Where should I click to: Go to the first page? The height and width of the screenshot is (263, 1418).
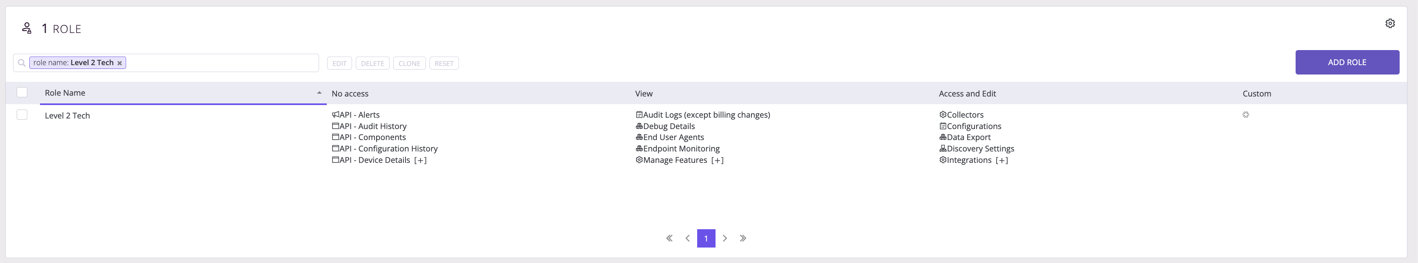click(x=669, y=238)
